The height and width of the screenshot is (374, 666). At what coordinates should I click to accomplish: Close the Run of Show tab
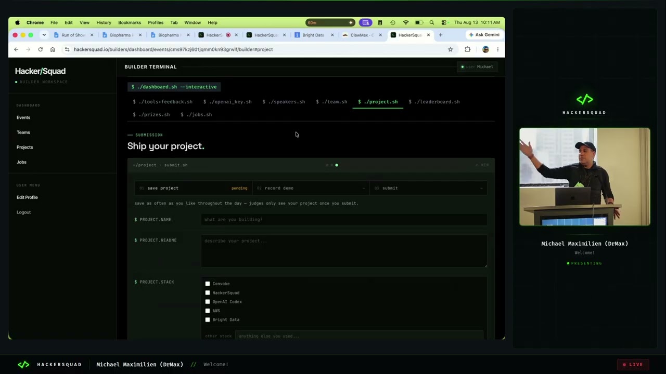92,35
